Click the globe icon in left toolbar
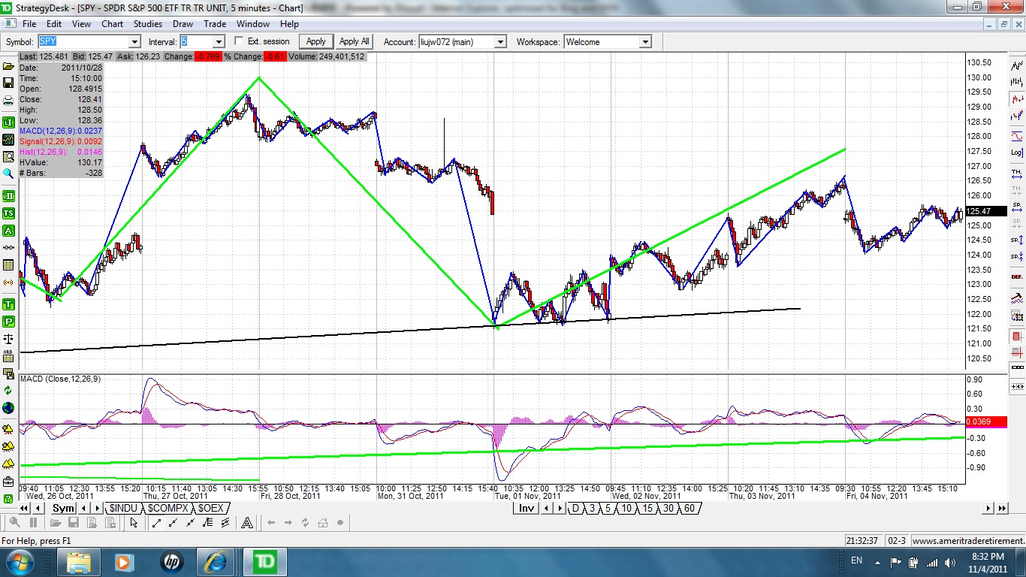This screenshot has width=1026, height=577. (8, 408)
